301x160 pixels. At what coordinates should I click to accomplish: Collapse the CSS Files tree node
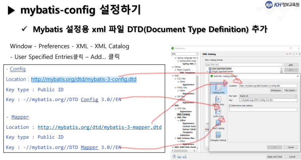coord(176,79)
